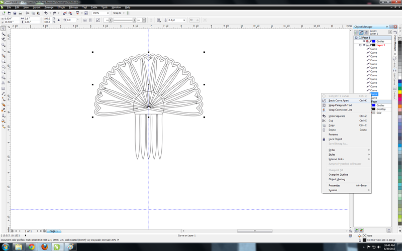This screenshot has height=251, width=402.
Task: Toggle Show Object Properties in Object Manager
Action: click(356, 32)
